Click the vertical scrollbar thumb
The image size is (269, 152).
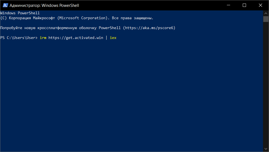266,19
